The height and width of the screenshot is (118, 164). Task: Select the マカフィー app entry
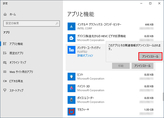pos(110,111)
